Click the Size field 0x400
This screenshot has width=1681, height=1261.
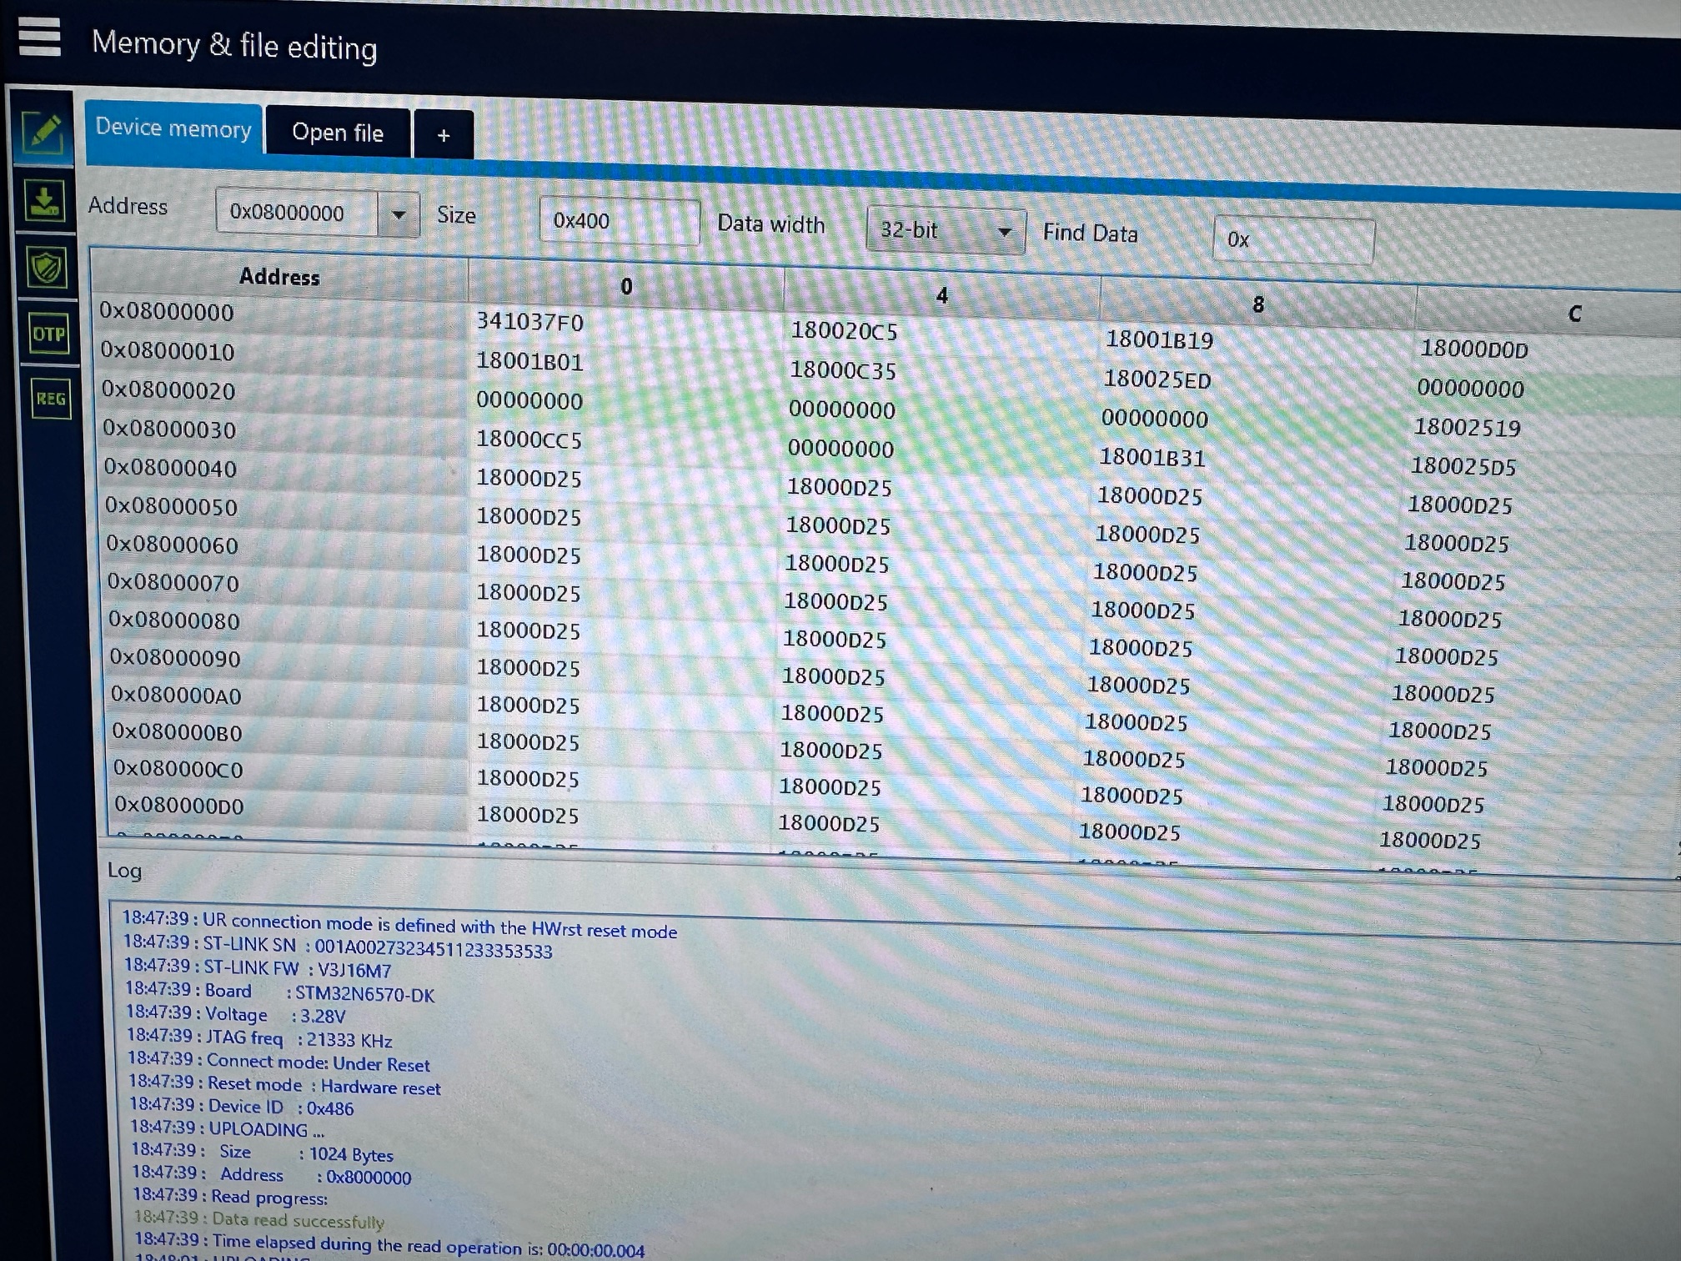617,221
